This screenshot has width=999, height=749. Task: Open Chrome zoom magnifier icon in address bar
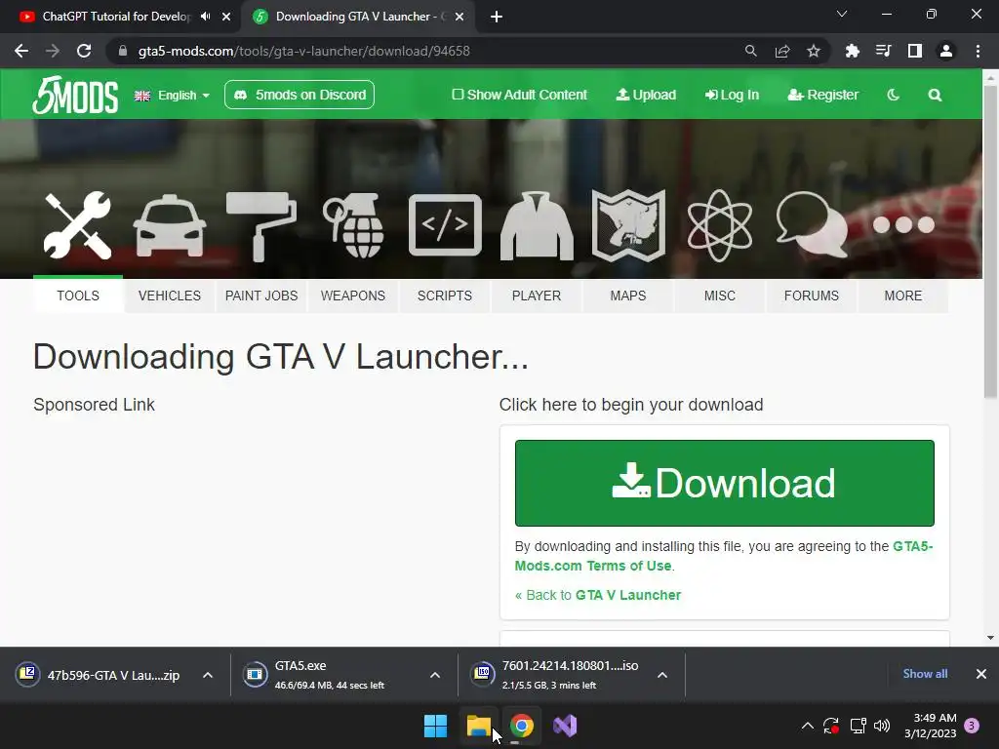[751, 51]
